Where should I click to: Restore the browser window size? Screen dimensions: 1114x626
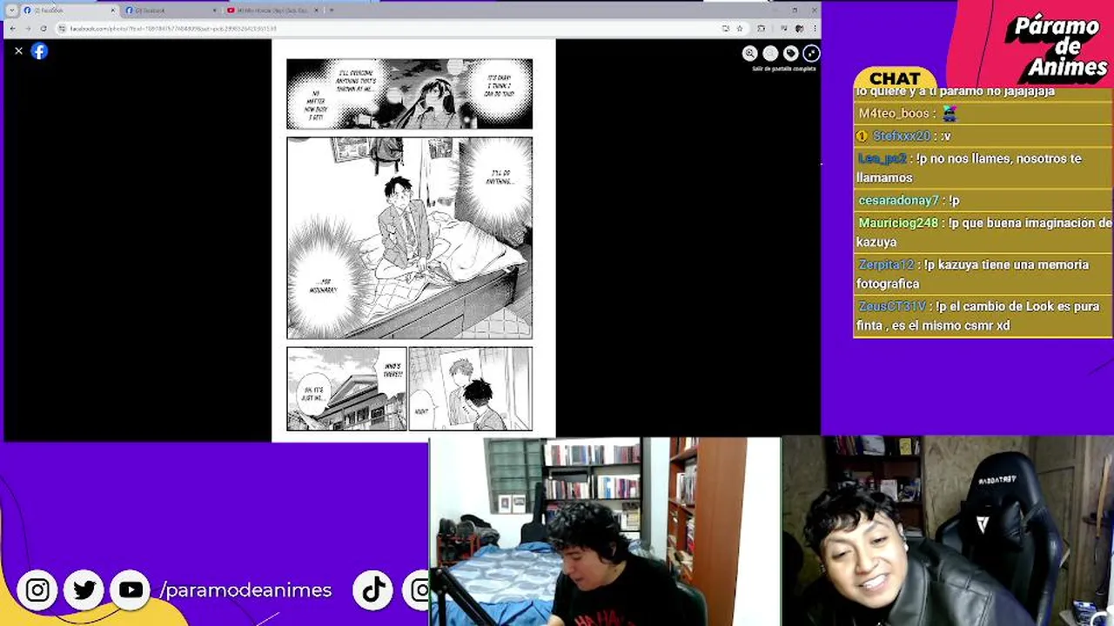(x=795, y=10)
